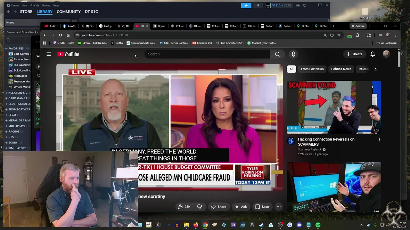Close the active YouTube tab
The height and width of the screenshot is (230, 410).
147,26
